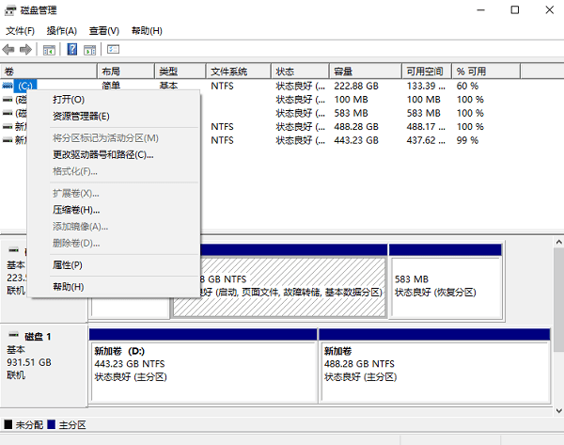The image size is (564, 445).
Task: Click the settings list toolbar icon
Action: [x=113, y=49]
